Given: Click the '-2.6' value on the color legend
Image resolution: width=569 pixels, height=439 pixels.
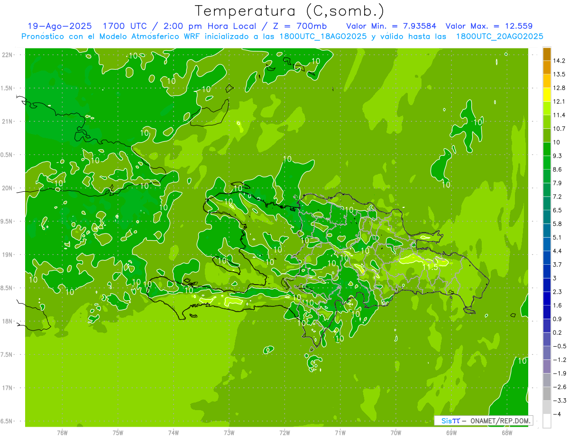Looking at the screenshot, I should (560, 387).
